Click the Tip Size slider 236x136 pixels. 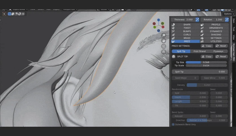tap(206, 62)
